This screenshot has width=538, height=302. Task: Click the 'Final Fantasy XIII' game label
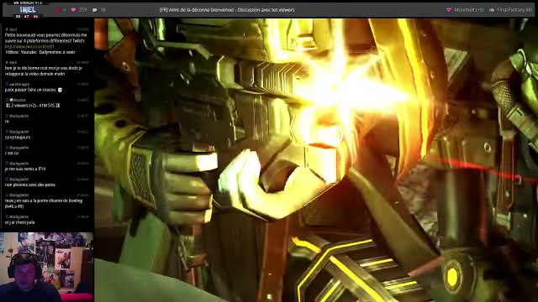coord(514,10)
